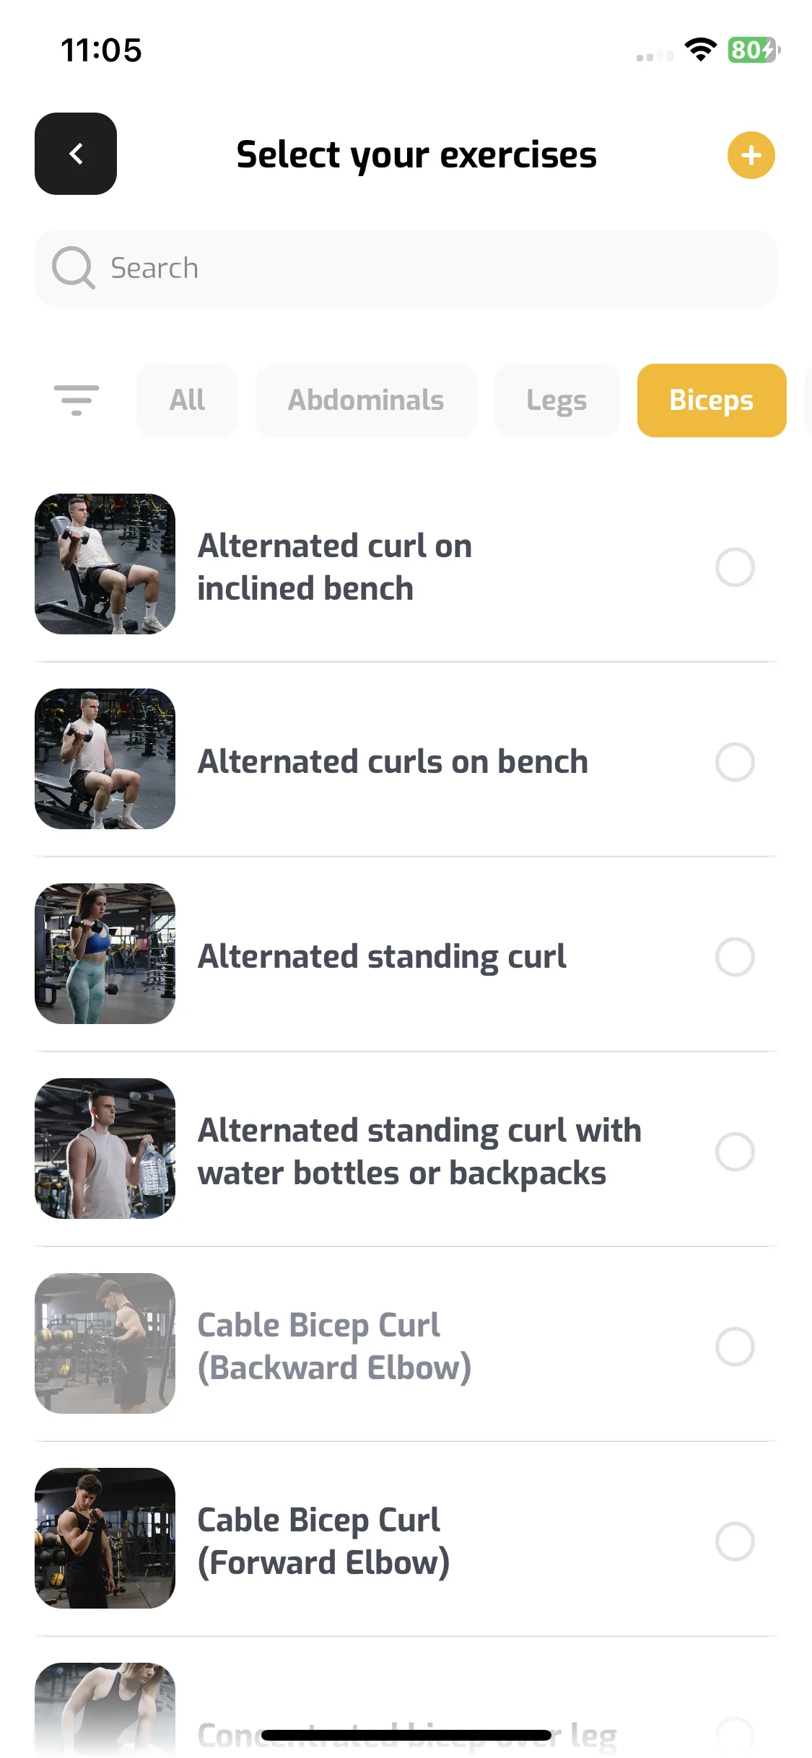Viewport: 812px width, 1758px height.
Task: Select Alternated standing curl radio button
Action: click(735, 957)
